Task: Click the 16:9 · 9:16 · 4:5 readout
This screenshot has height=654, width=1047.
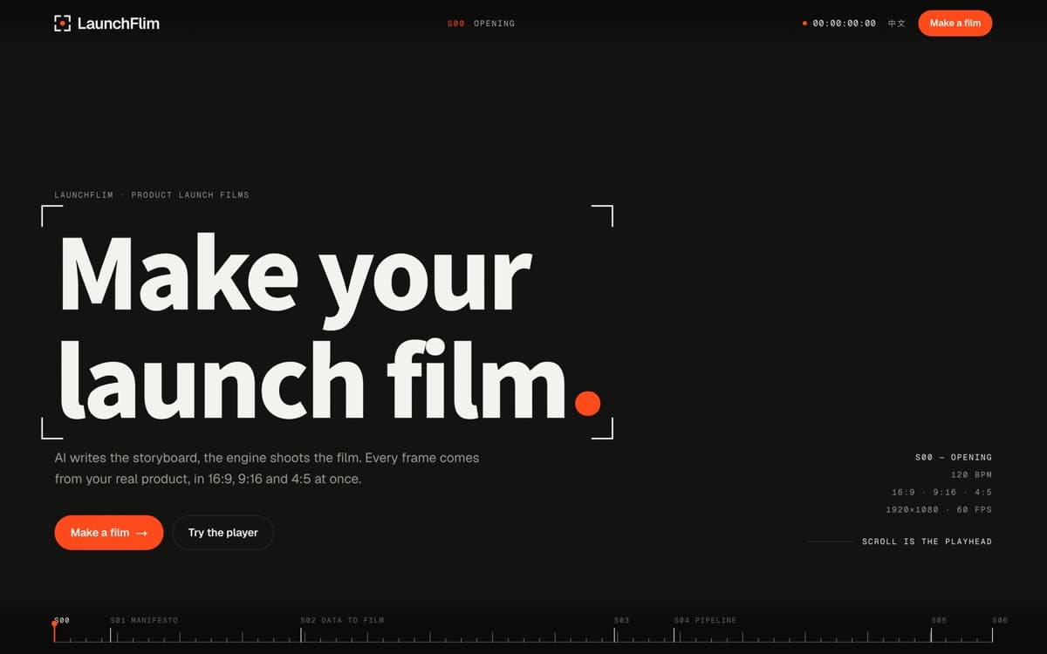Action: (941, 492)
